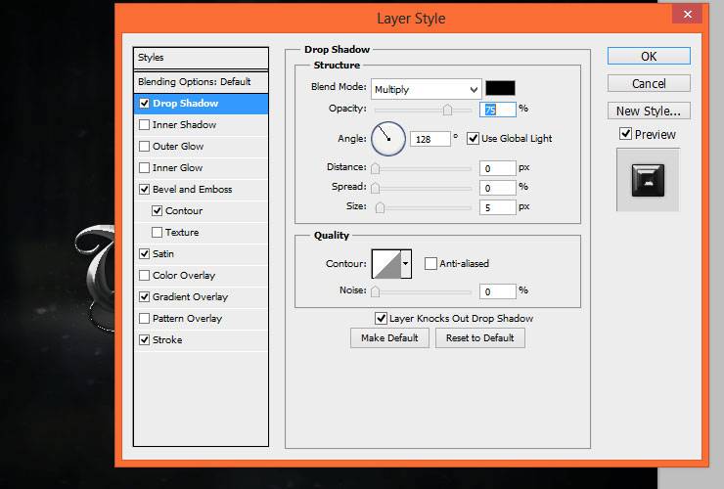The height and width of the screenshot is (489, 724).
Task: Open the Blend Mode Multiply dropdown
Action: point(427,89)
